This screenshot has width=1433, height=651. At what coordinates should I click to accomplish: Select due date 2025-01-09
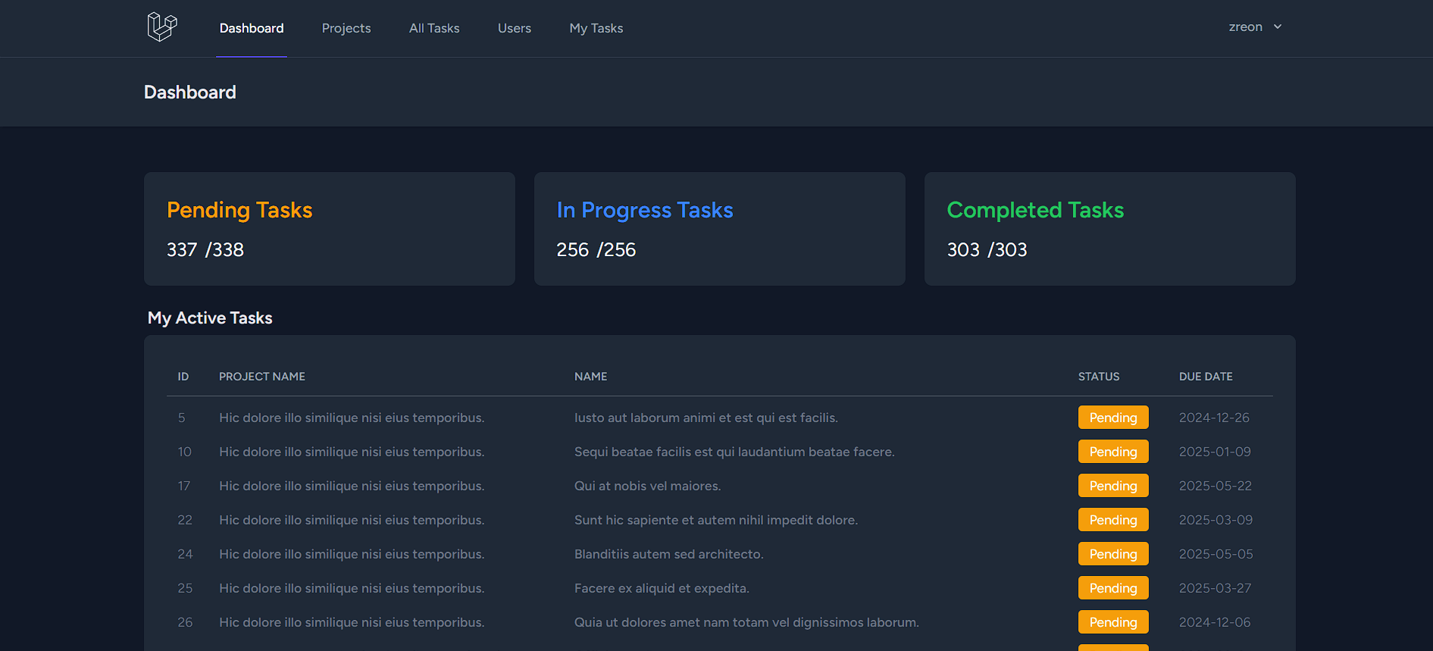[1215, 452]
